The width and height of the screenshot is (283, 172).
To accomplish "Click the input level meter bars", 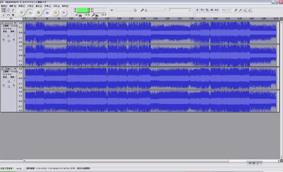I will pyautogui.click(x=100, y=10).
